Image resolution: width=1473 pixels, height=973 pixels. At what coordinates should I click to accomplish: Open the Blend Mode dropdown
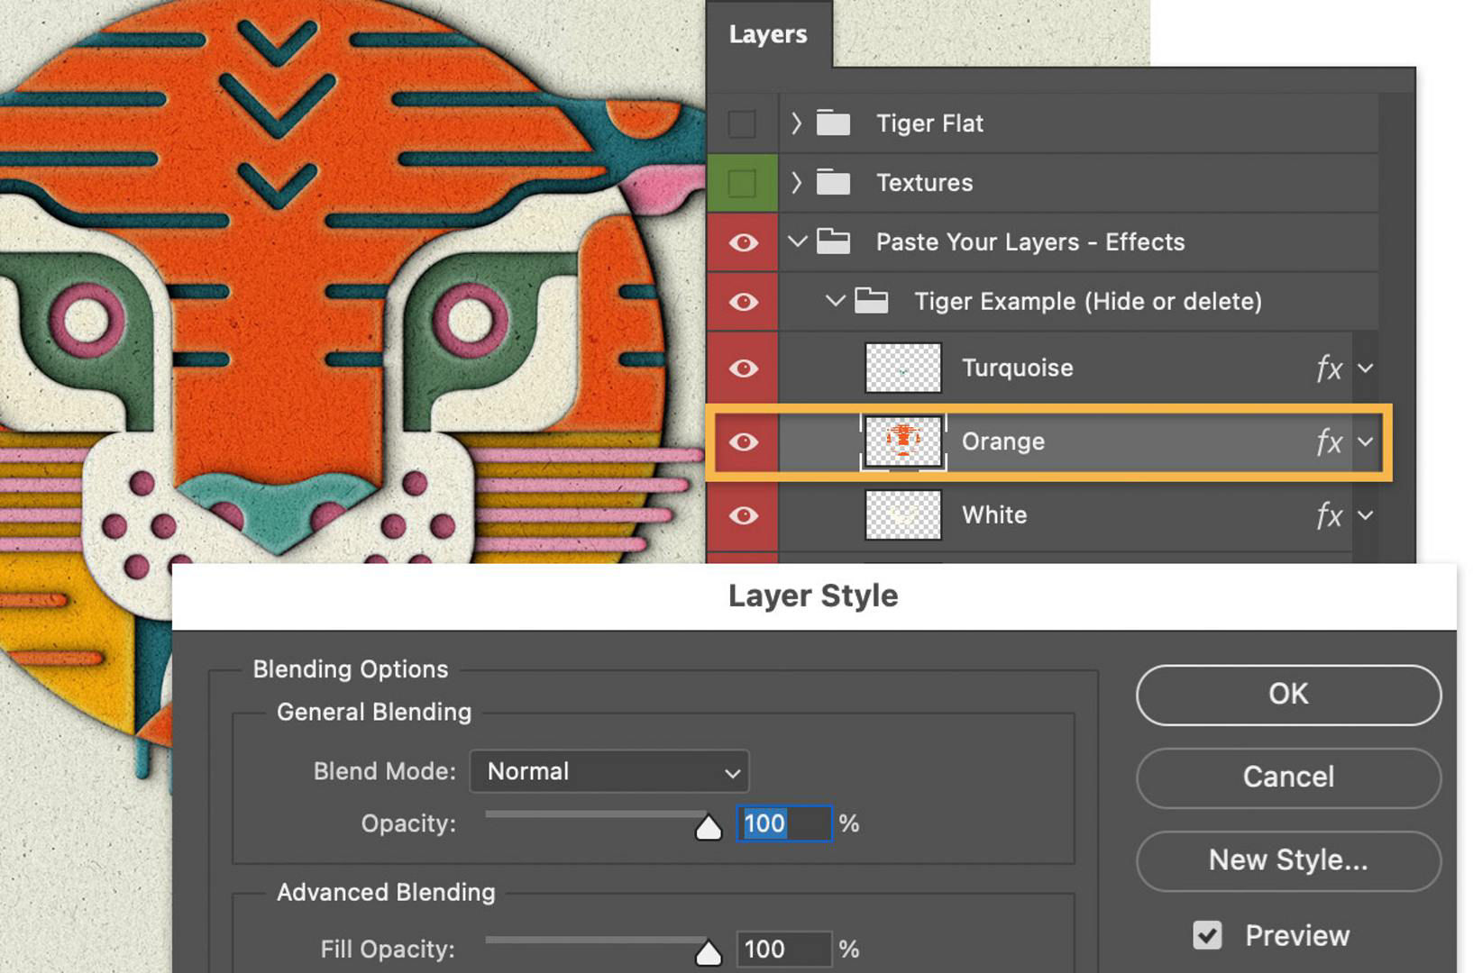coord(608,771)
